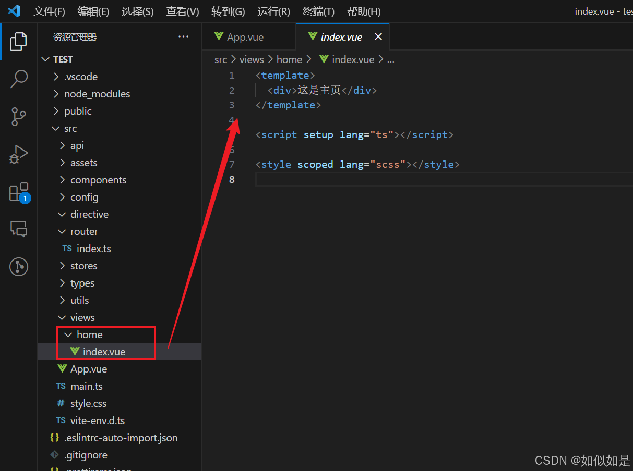Open the 终端(T) menu
633x471 pixels.
click(x=318, y=11)
